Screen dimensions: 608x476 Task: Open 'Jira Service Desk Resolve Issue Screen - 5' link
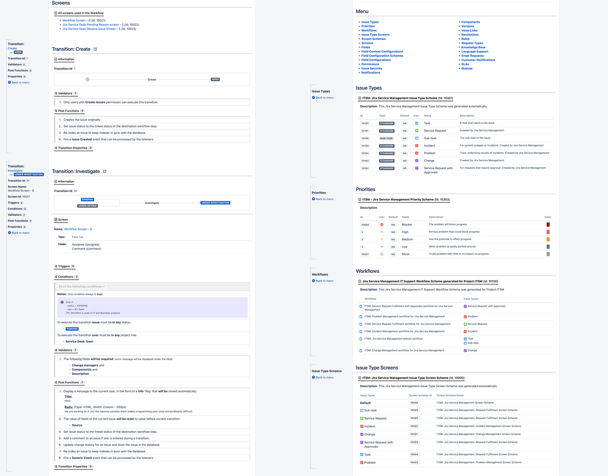pos(92,29)
